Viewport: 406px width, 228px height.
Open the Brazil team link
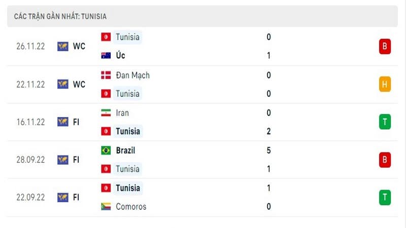click(125, 150)
